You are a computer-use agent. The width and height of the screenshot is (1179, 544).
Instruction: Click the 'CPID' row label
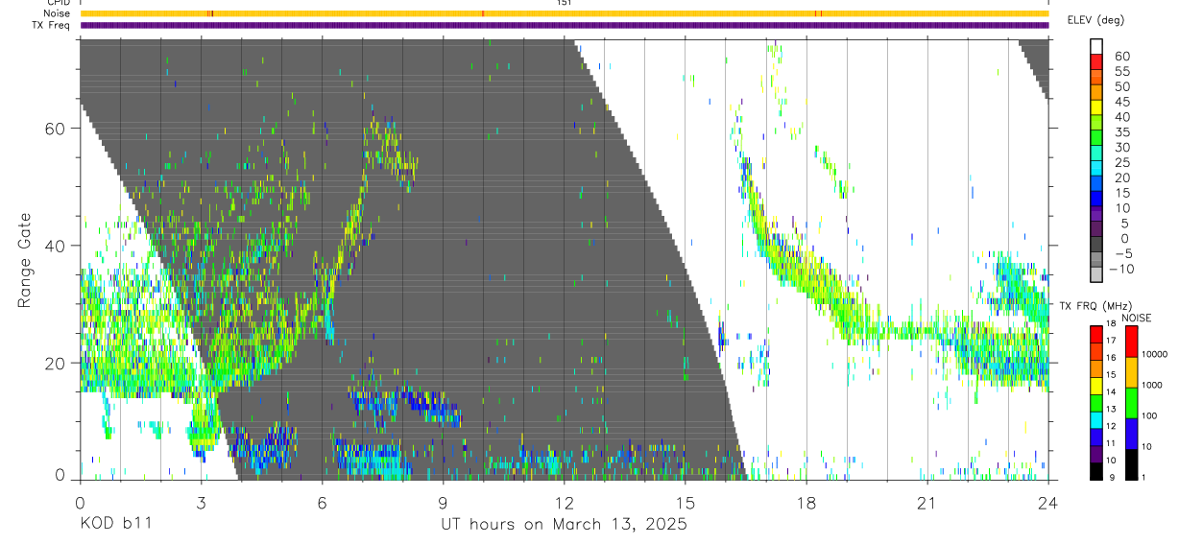58,3
